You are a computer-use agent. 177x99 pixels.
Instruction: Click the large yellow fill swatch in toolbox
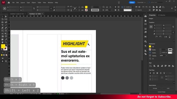pos(3,46)
